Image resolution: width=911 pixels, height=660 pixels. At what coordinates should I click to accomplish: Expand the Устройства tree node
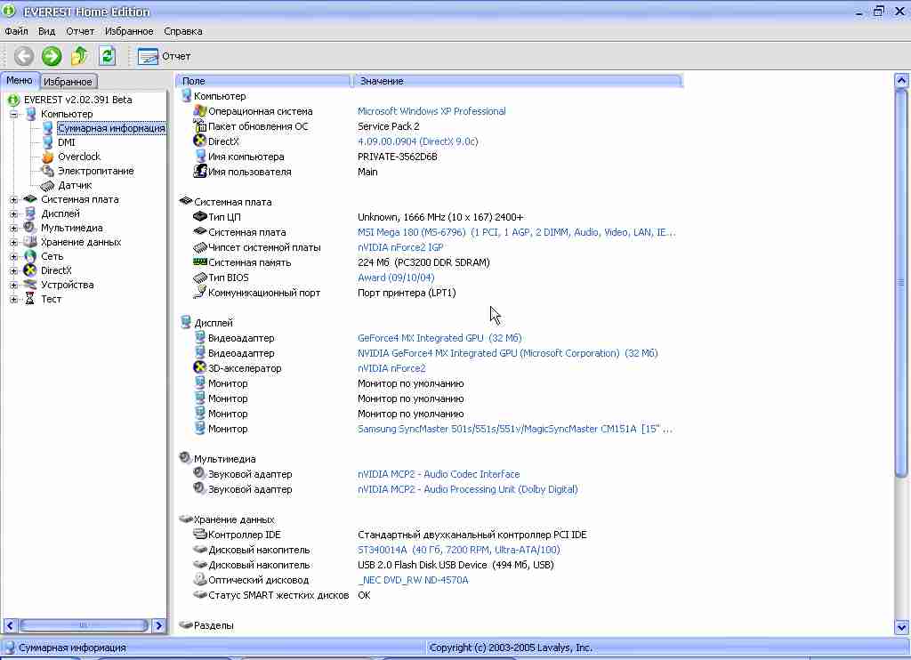[13, 285]
